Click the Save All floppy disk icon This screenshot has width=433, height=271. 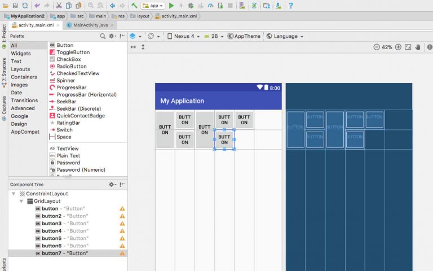click(x=15, y=6)
